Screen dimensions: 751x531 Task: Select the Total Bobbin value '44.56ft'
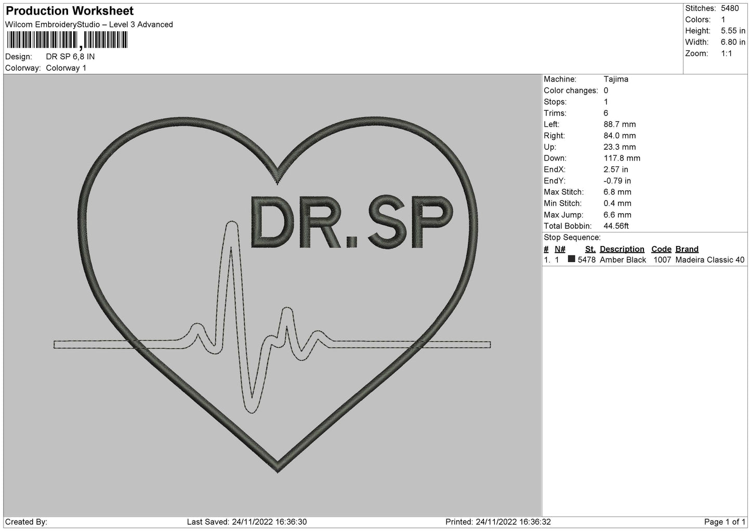pyautogui.click(x=616, y=226)
